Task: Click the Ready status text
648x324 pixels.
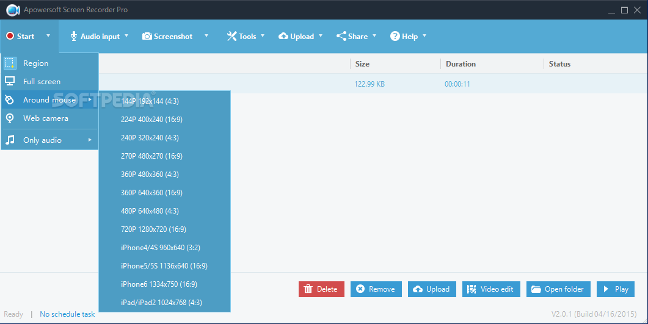Action: (x=13, y=314)
